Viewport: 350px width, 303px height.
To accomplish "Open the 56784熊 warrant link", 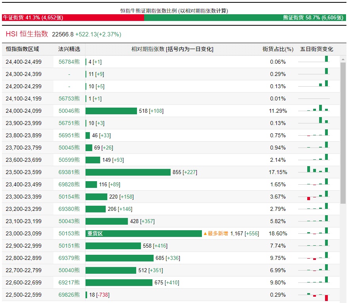I will coord(69,62).
